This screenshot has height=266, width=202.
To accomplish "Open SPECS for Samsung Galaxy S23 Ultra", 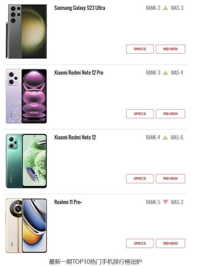I will [140, 49].
